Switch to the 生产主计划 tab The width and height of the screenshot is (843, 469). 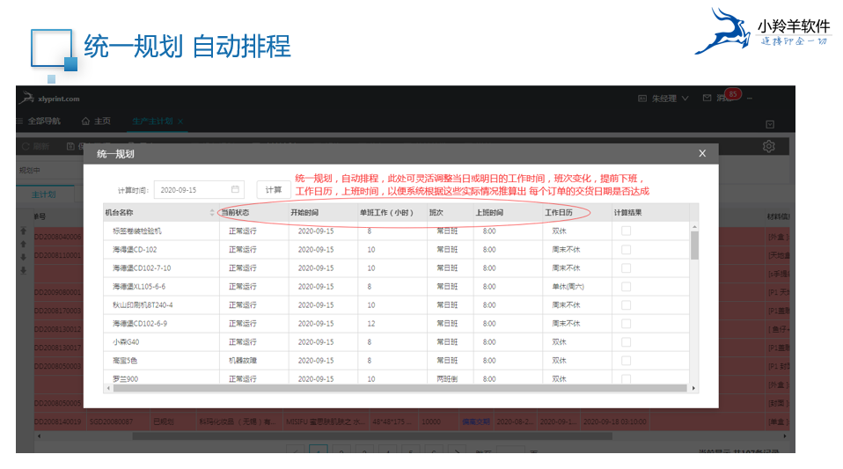[152, 121]
